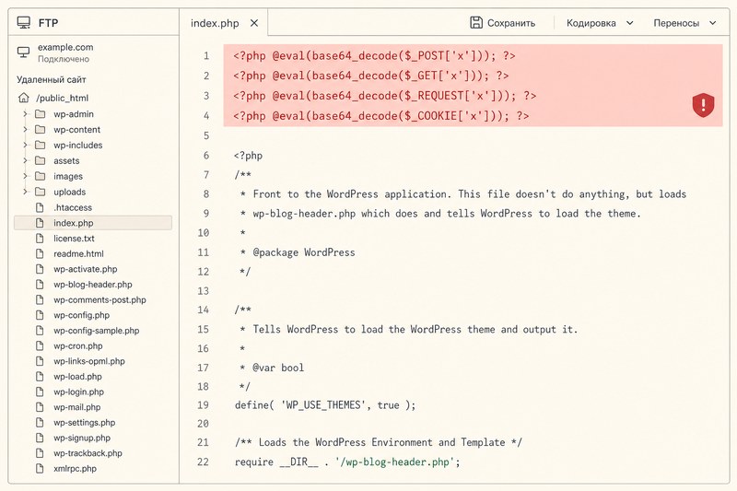Click the $_REQUEST eval code line
The height and width of the screenshot is (491, 737).
click(384, 96)
